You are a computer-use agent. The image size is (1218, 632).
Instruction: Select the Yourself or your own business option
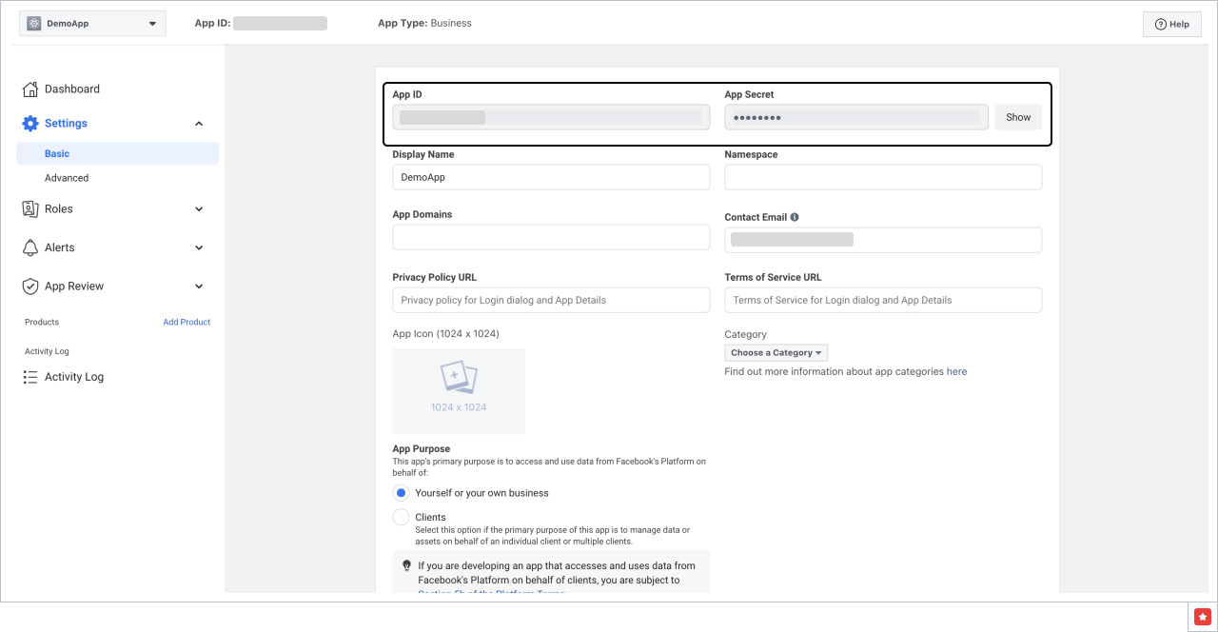pyautogui.click(x=401, y=493)
